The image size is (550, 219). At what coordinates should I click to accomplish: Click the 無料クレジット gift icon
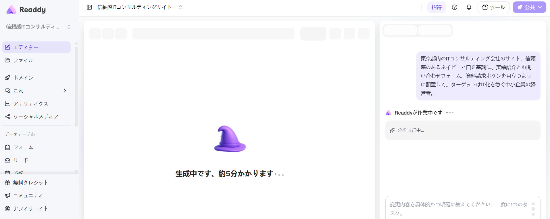7,183
